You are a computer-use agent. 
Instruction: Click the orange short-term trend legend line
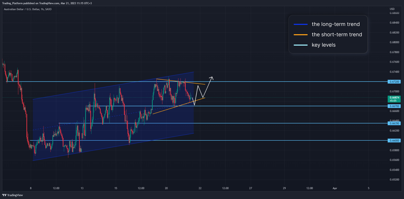(301, 35)
